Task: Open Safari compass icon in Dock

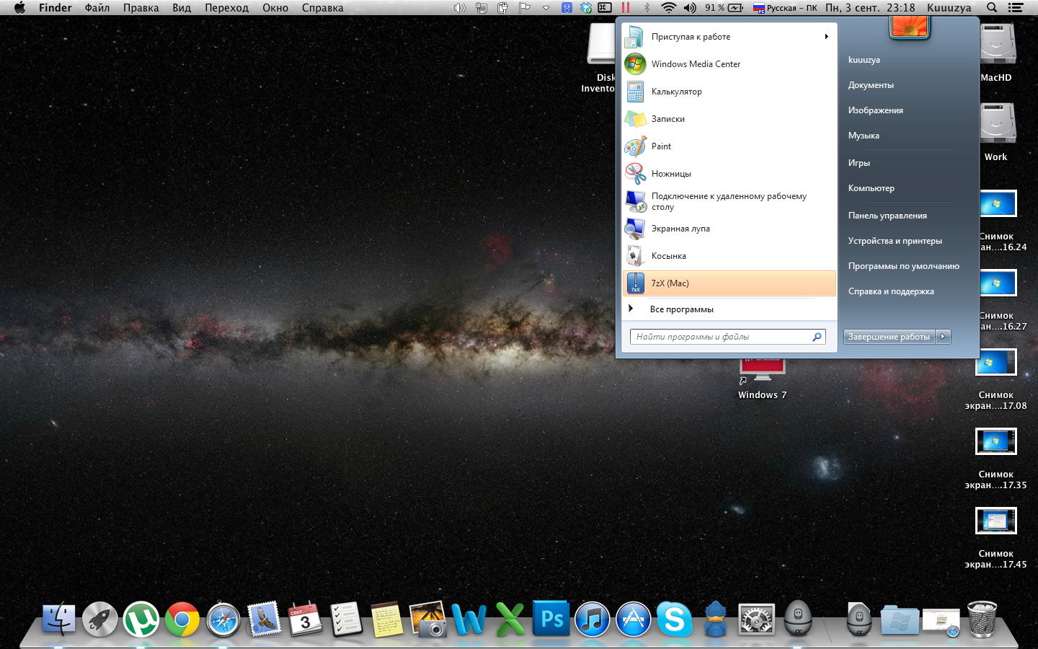Action: tap(223, 619)
